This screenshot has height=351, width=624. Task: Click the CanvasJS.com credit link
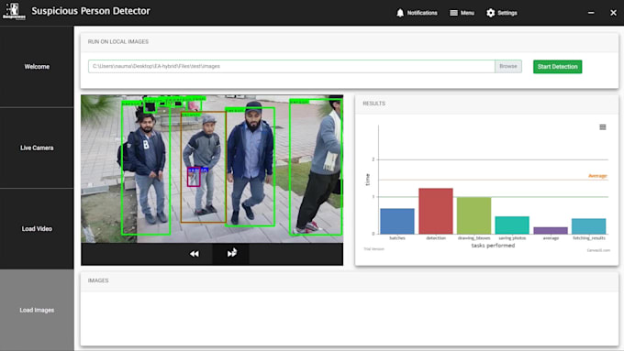[x=598, y=250]
